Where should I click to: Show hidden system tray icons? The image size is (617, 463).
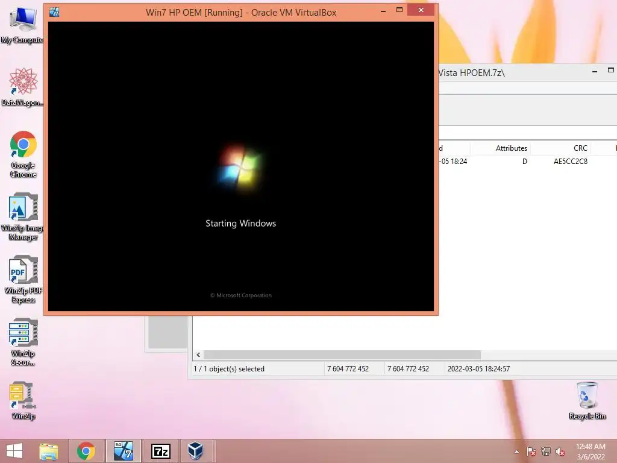pos(516,452)
